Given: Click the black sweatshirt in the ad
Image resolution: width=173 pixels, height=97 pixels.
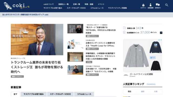Looking at the screenshot, I should [x=156, y=66].
